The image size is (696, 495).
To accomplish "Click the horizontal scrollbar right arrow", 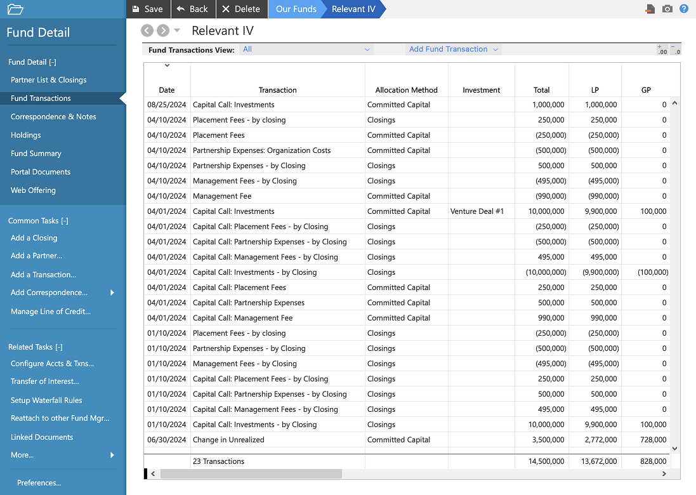I will [x=664, y=473].
